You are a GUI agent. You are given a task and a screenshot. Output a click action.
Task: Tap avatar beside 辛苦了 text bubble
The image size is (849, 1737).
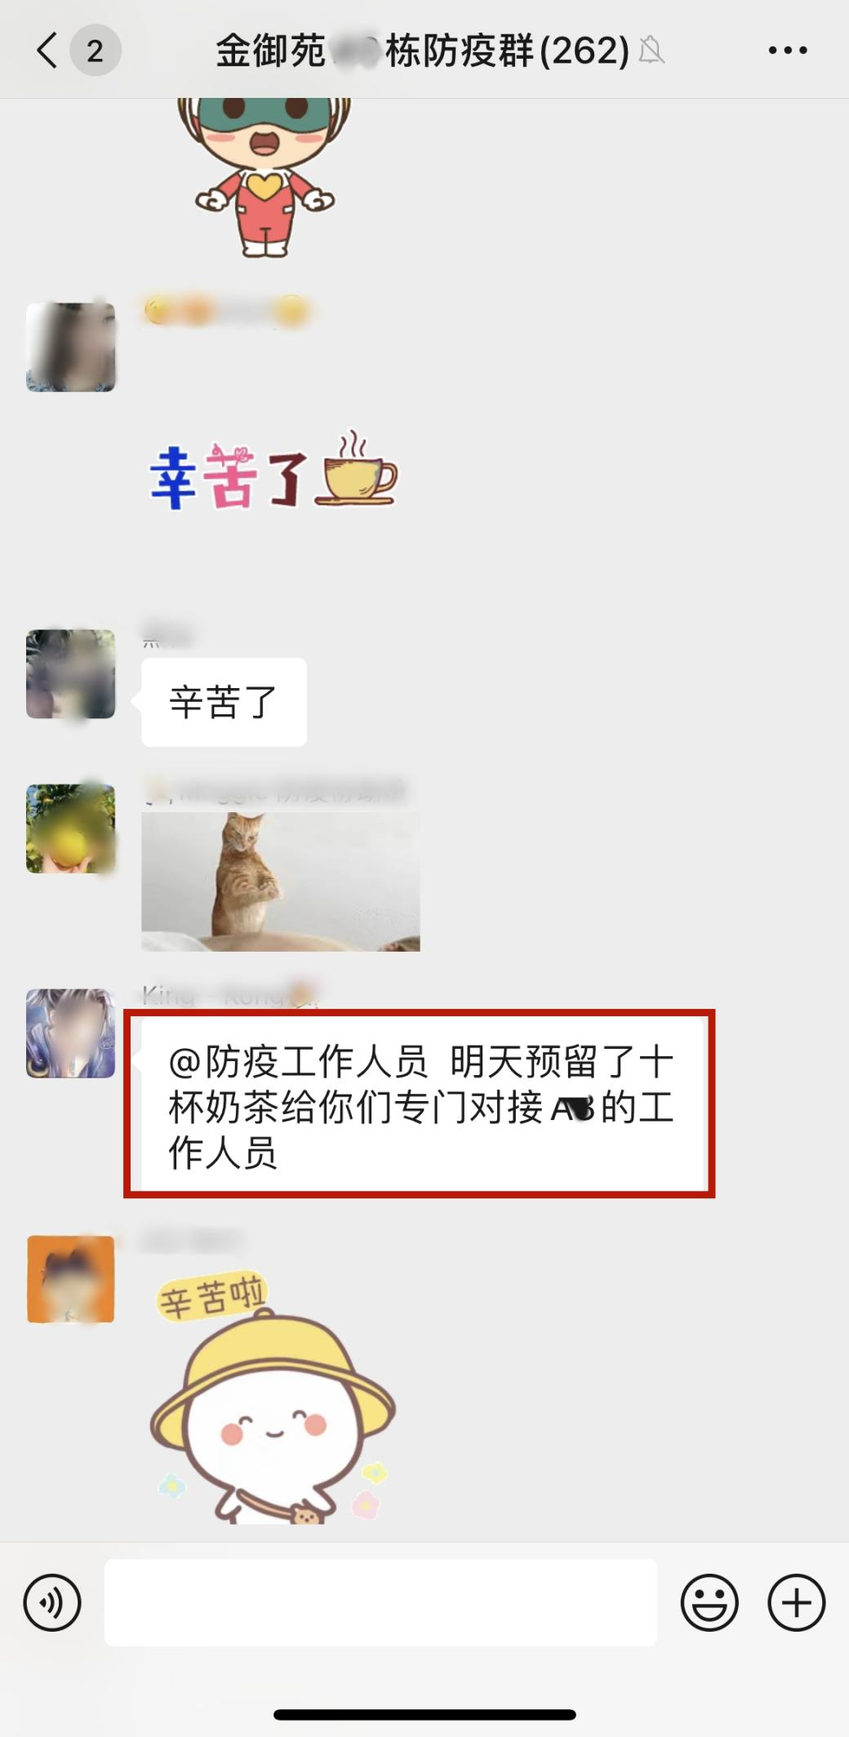click(70, 674)
